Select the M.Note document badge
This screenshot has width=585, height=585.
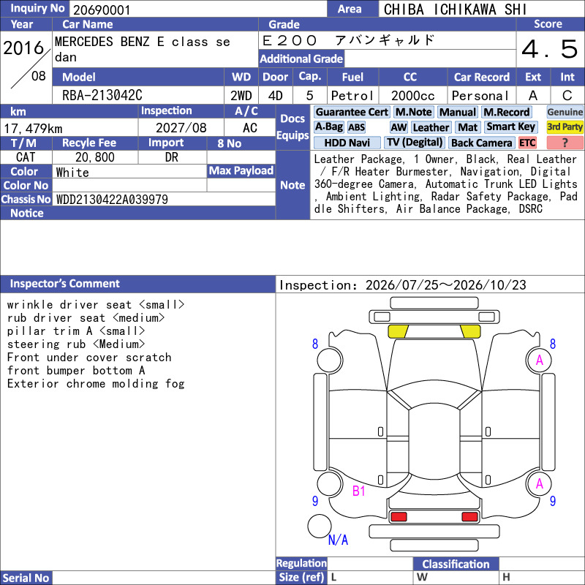(x=413, y=112)
